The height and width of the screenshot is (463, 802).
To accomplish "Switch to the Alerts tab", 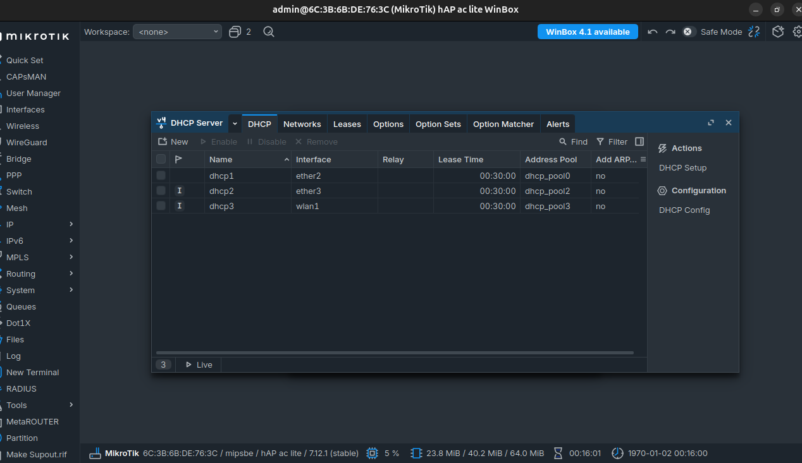I will [558, 124].
